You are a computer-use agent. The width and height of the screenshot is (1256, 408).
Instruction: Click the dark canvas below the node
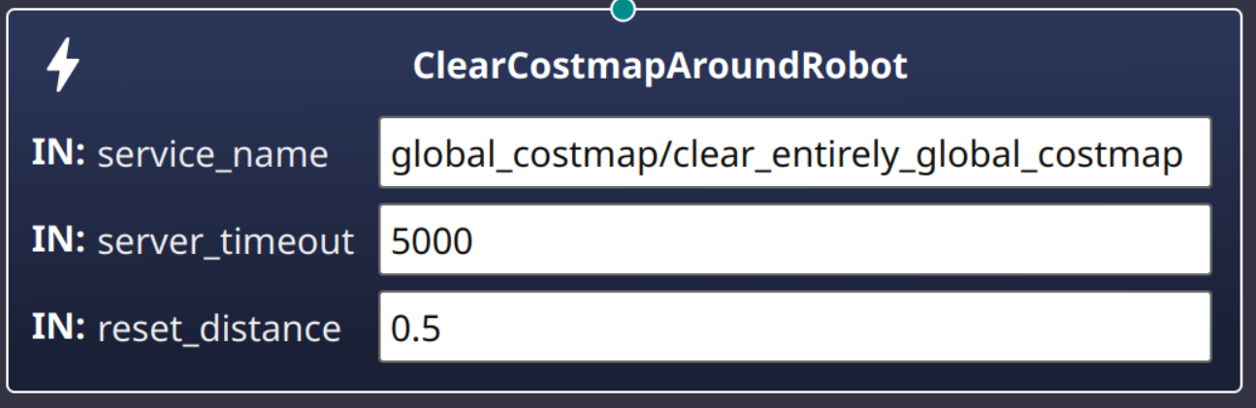pos(623,401)
